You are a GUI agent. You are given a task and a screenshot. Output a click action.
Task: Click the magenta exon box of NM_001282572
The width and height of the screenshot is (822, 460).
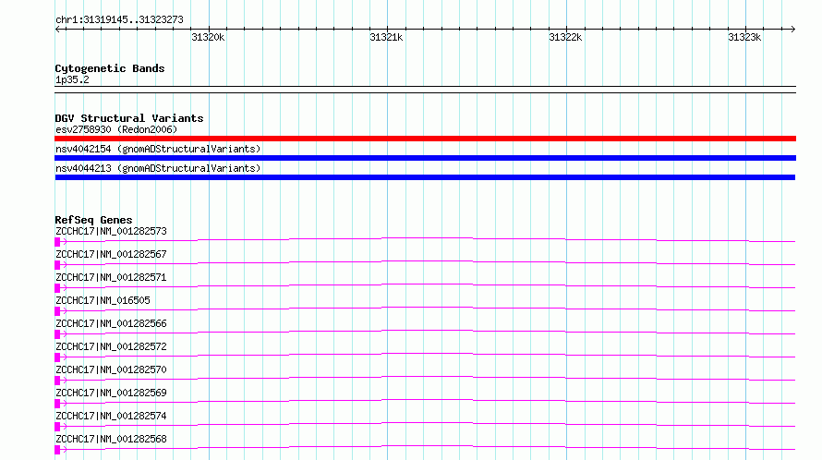(57, 357)
